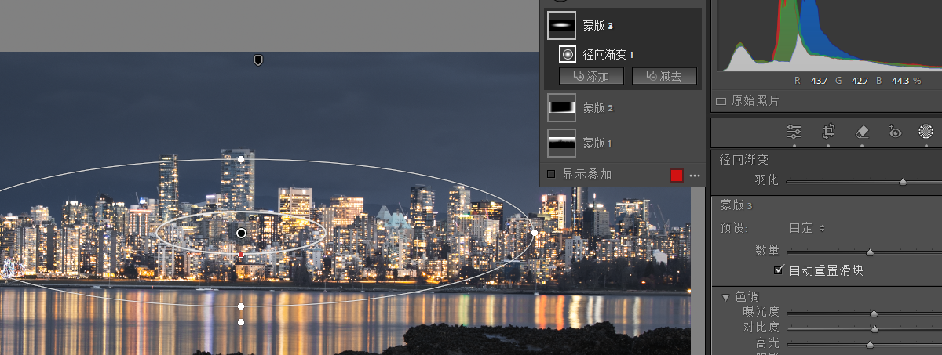Open the overlay options three-dots menu
Viewport: 942px width, 355px height.
pyautogui.click(x=695, y=176)
